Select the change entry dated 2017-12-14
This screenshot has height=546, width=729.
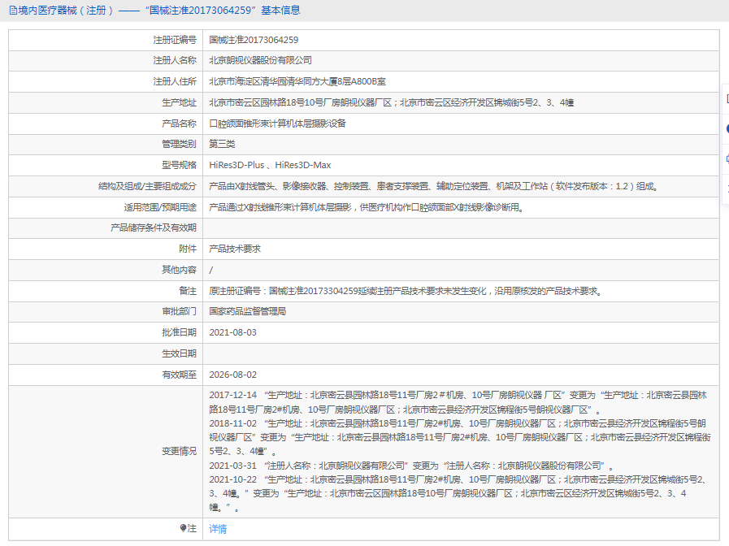click(x=458, y=402)
